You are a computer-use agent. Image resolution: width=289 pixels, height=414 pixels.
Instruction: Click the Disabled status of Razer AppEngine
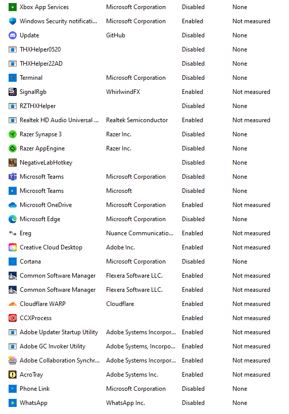193,148
